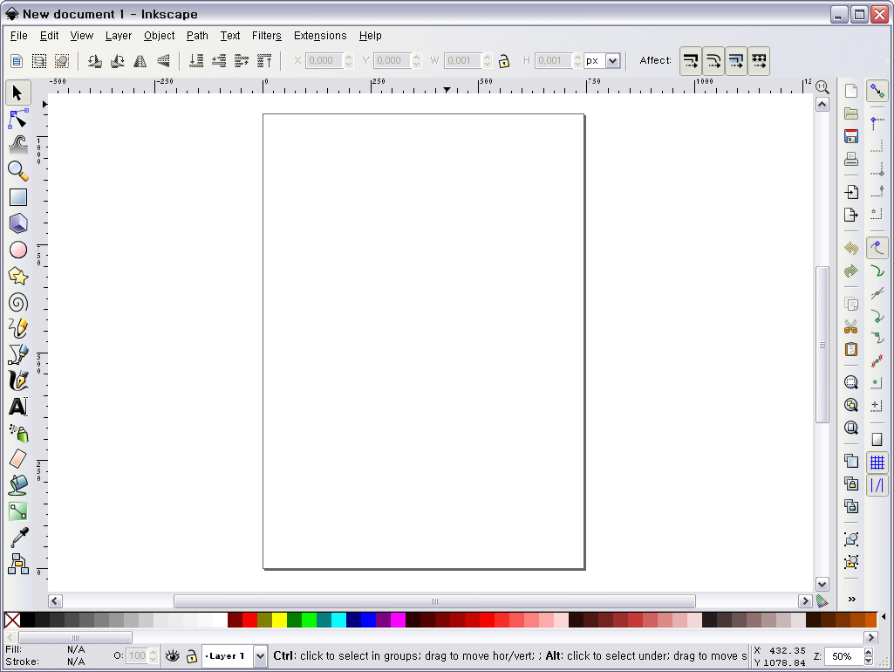
Task: Raise selection to top
Action: (x=264, y=60)
